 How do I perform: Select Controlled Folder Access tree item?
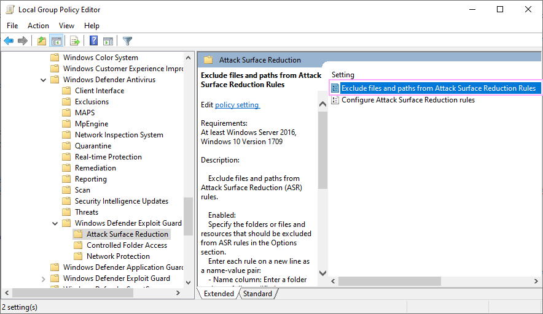(127, 245)
